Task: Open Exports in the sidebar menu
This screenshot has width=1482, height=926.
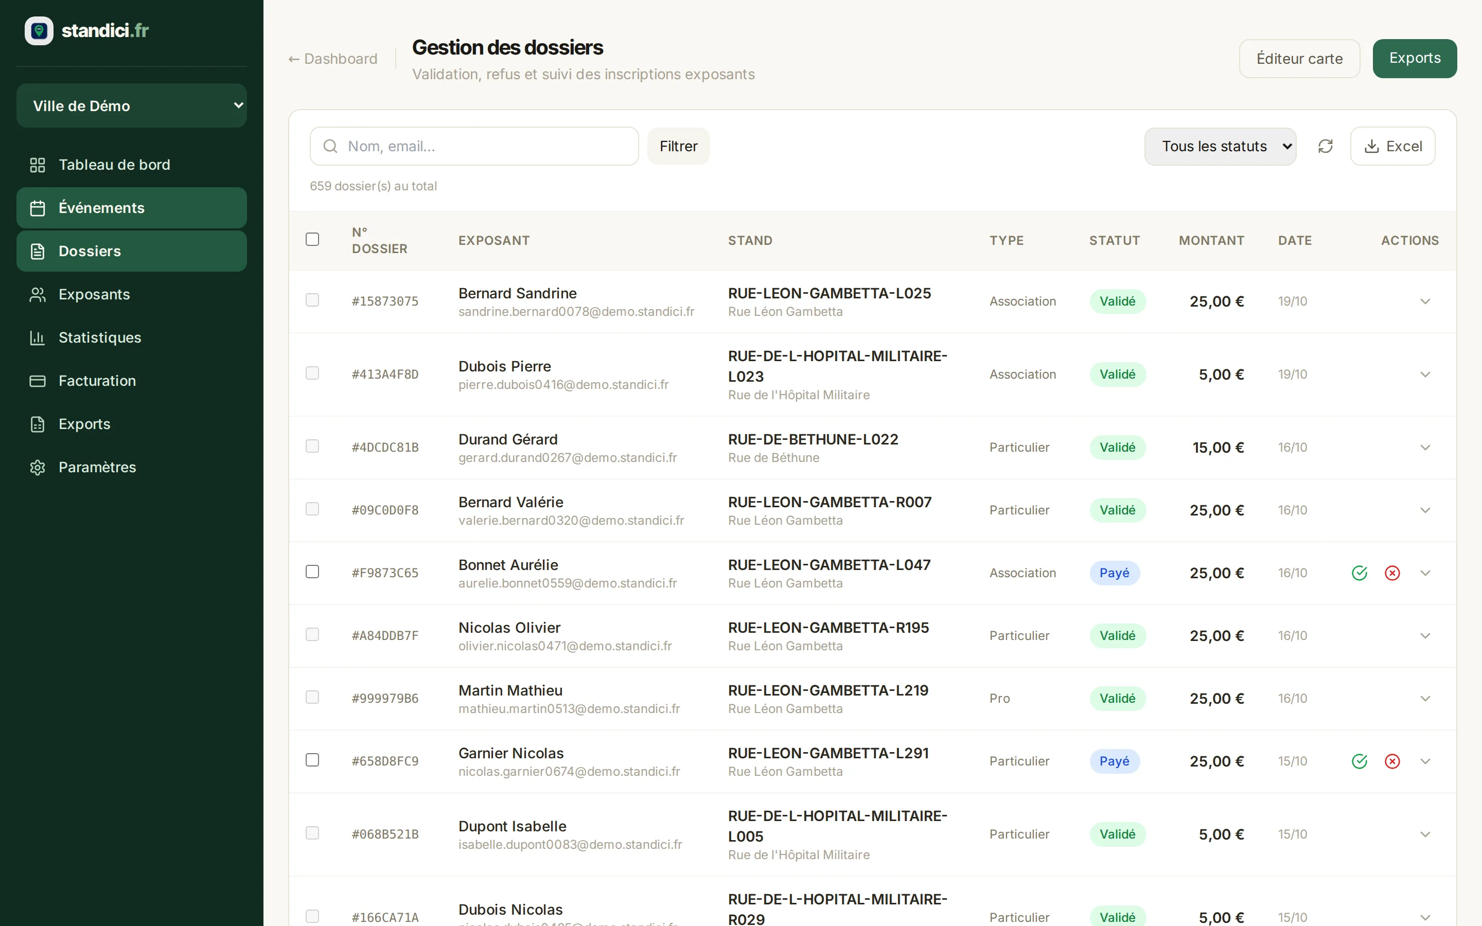Action: coord(132,424)
